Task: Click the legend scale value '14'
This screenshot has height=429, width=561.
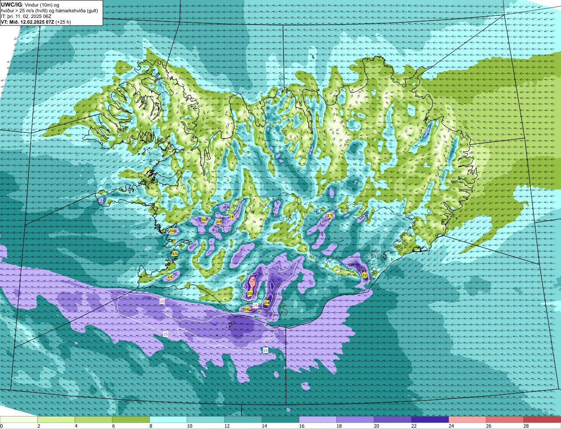Action: (x=264, y=425)
